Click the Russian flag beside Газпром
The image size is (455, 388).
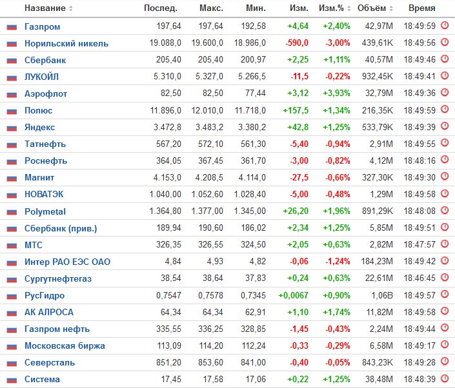pos(12,27)
